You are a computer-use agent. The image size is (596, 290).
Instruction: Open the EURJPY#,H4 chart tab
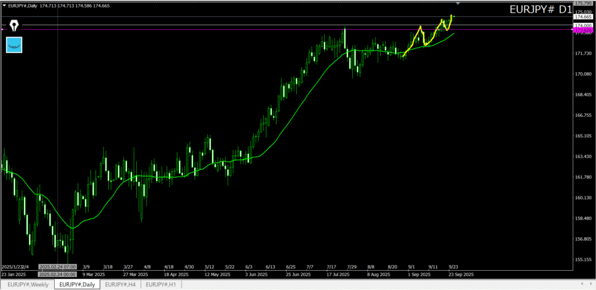click(x=120, y=284)
